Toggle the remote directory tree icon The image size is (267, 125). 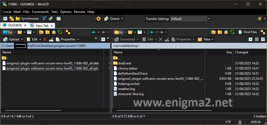click(x=263, y=32)
